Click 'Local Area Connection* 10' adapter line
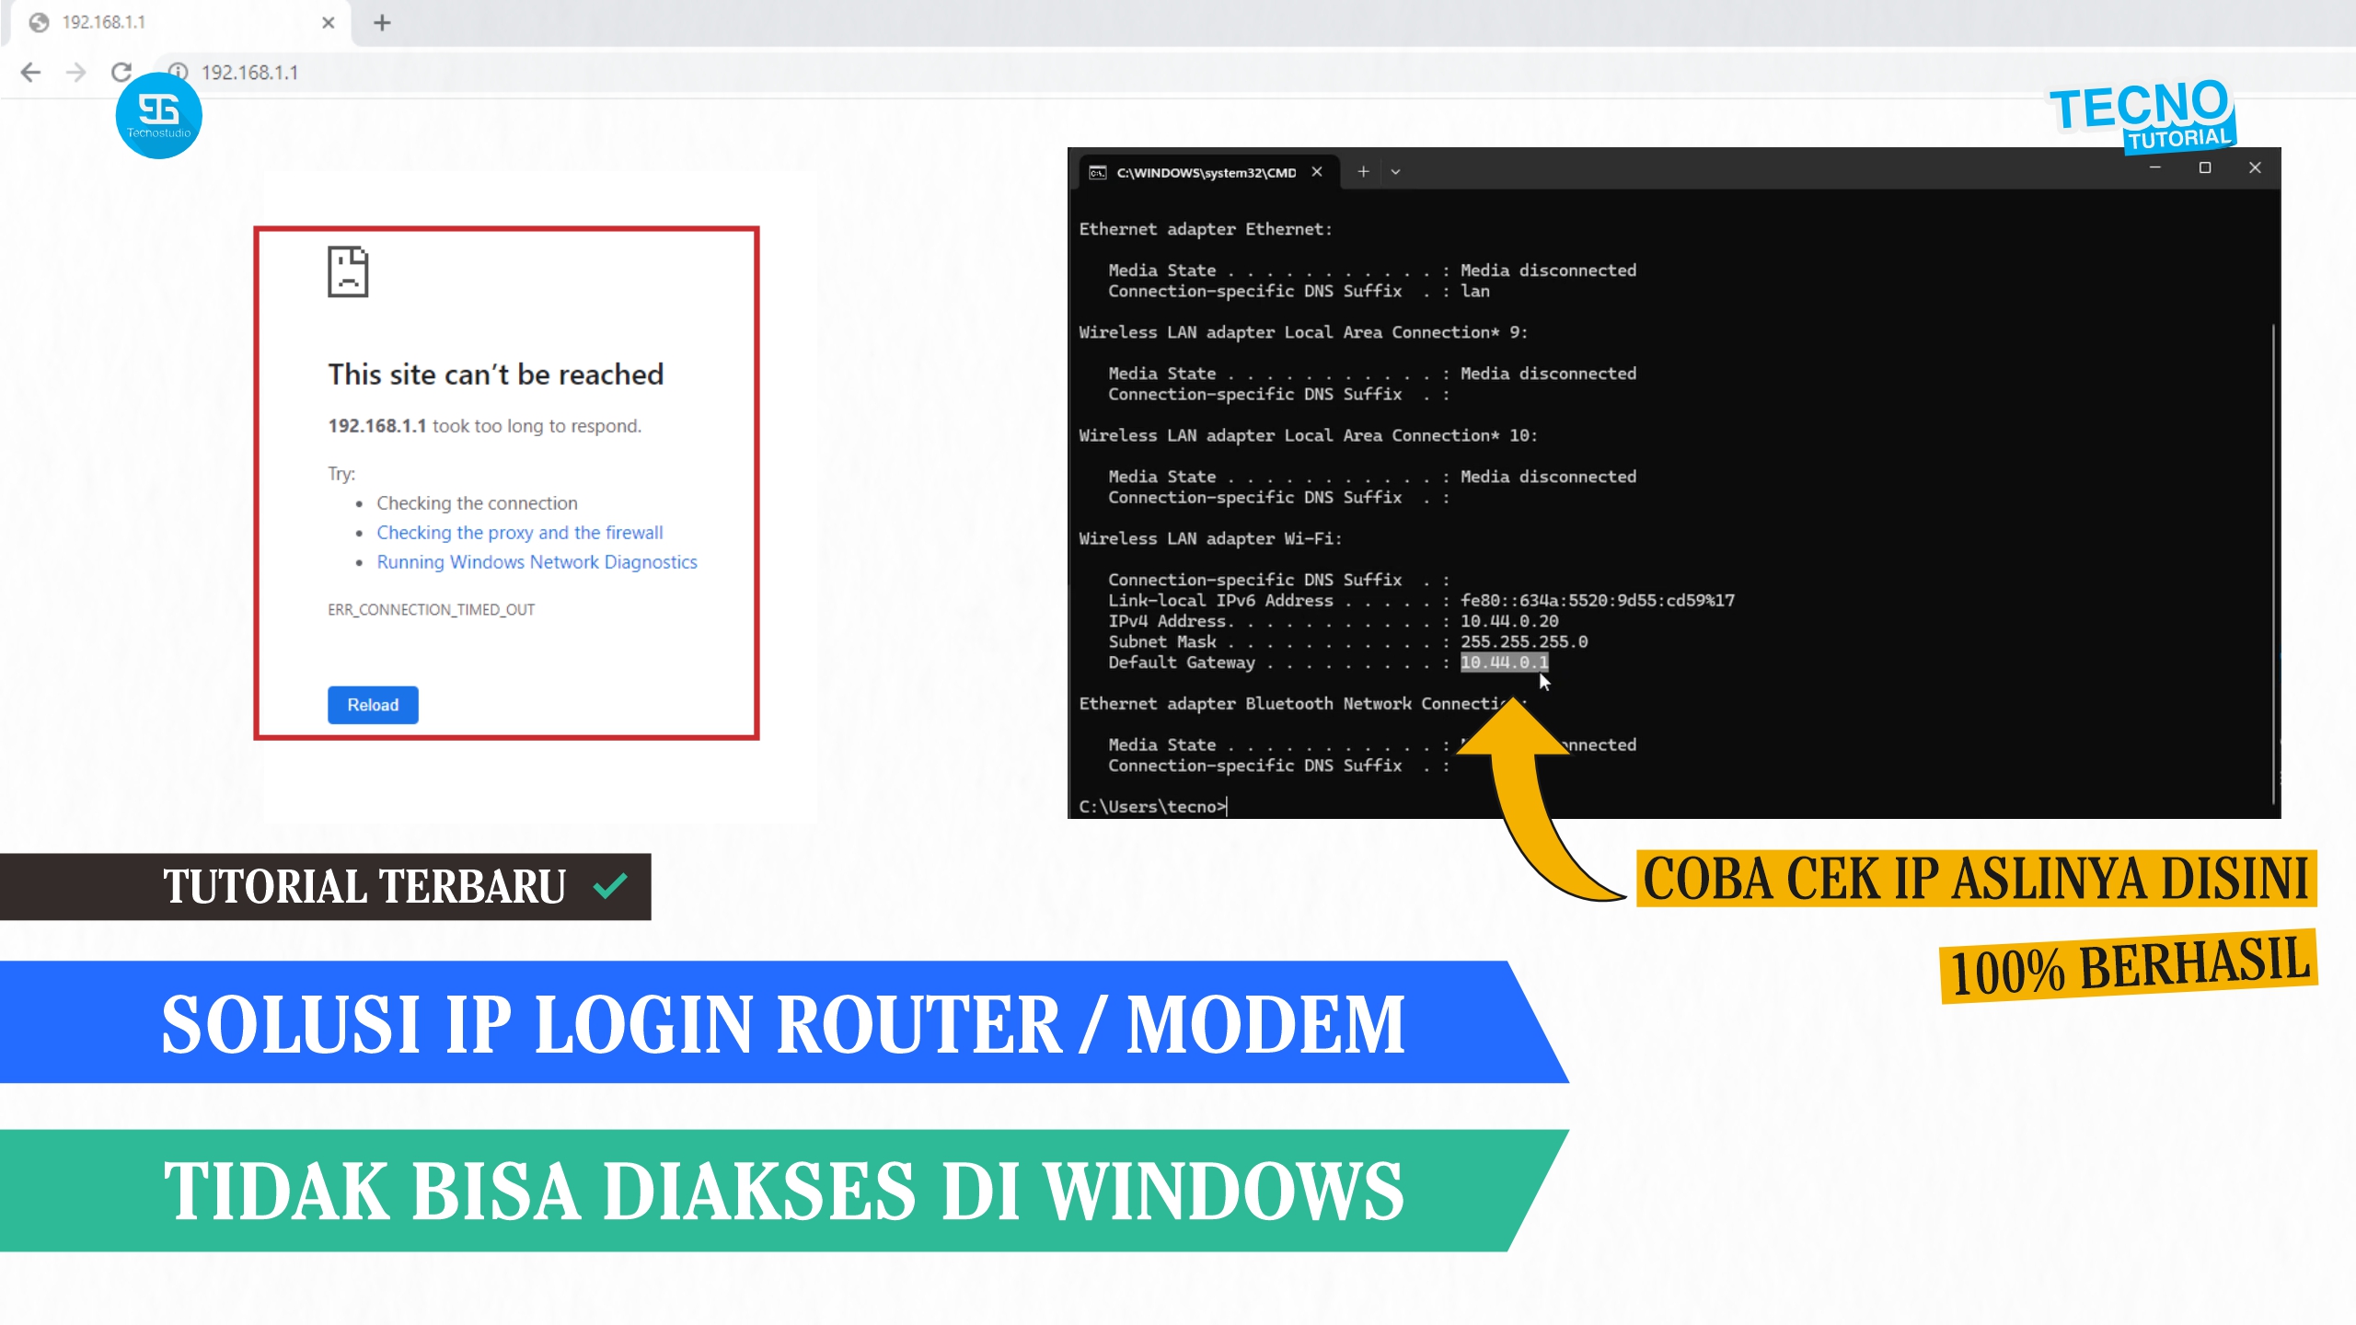 (1308, 435)
